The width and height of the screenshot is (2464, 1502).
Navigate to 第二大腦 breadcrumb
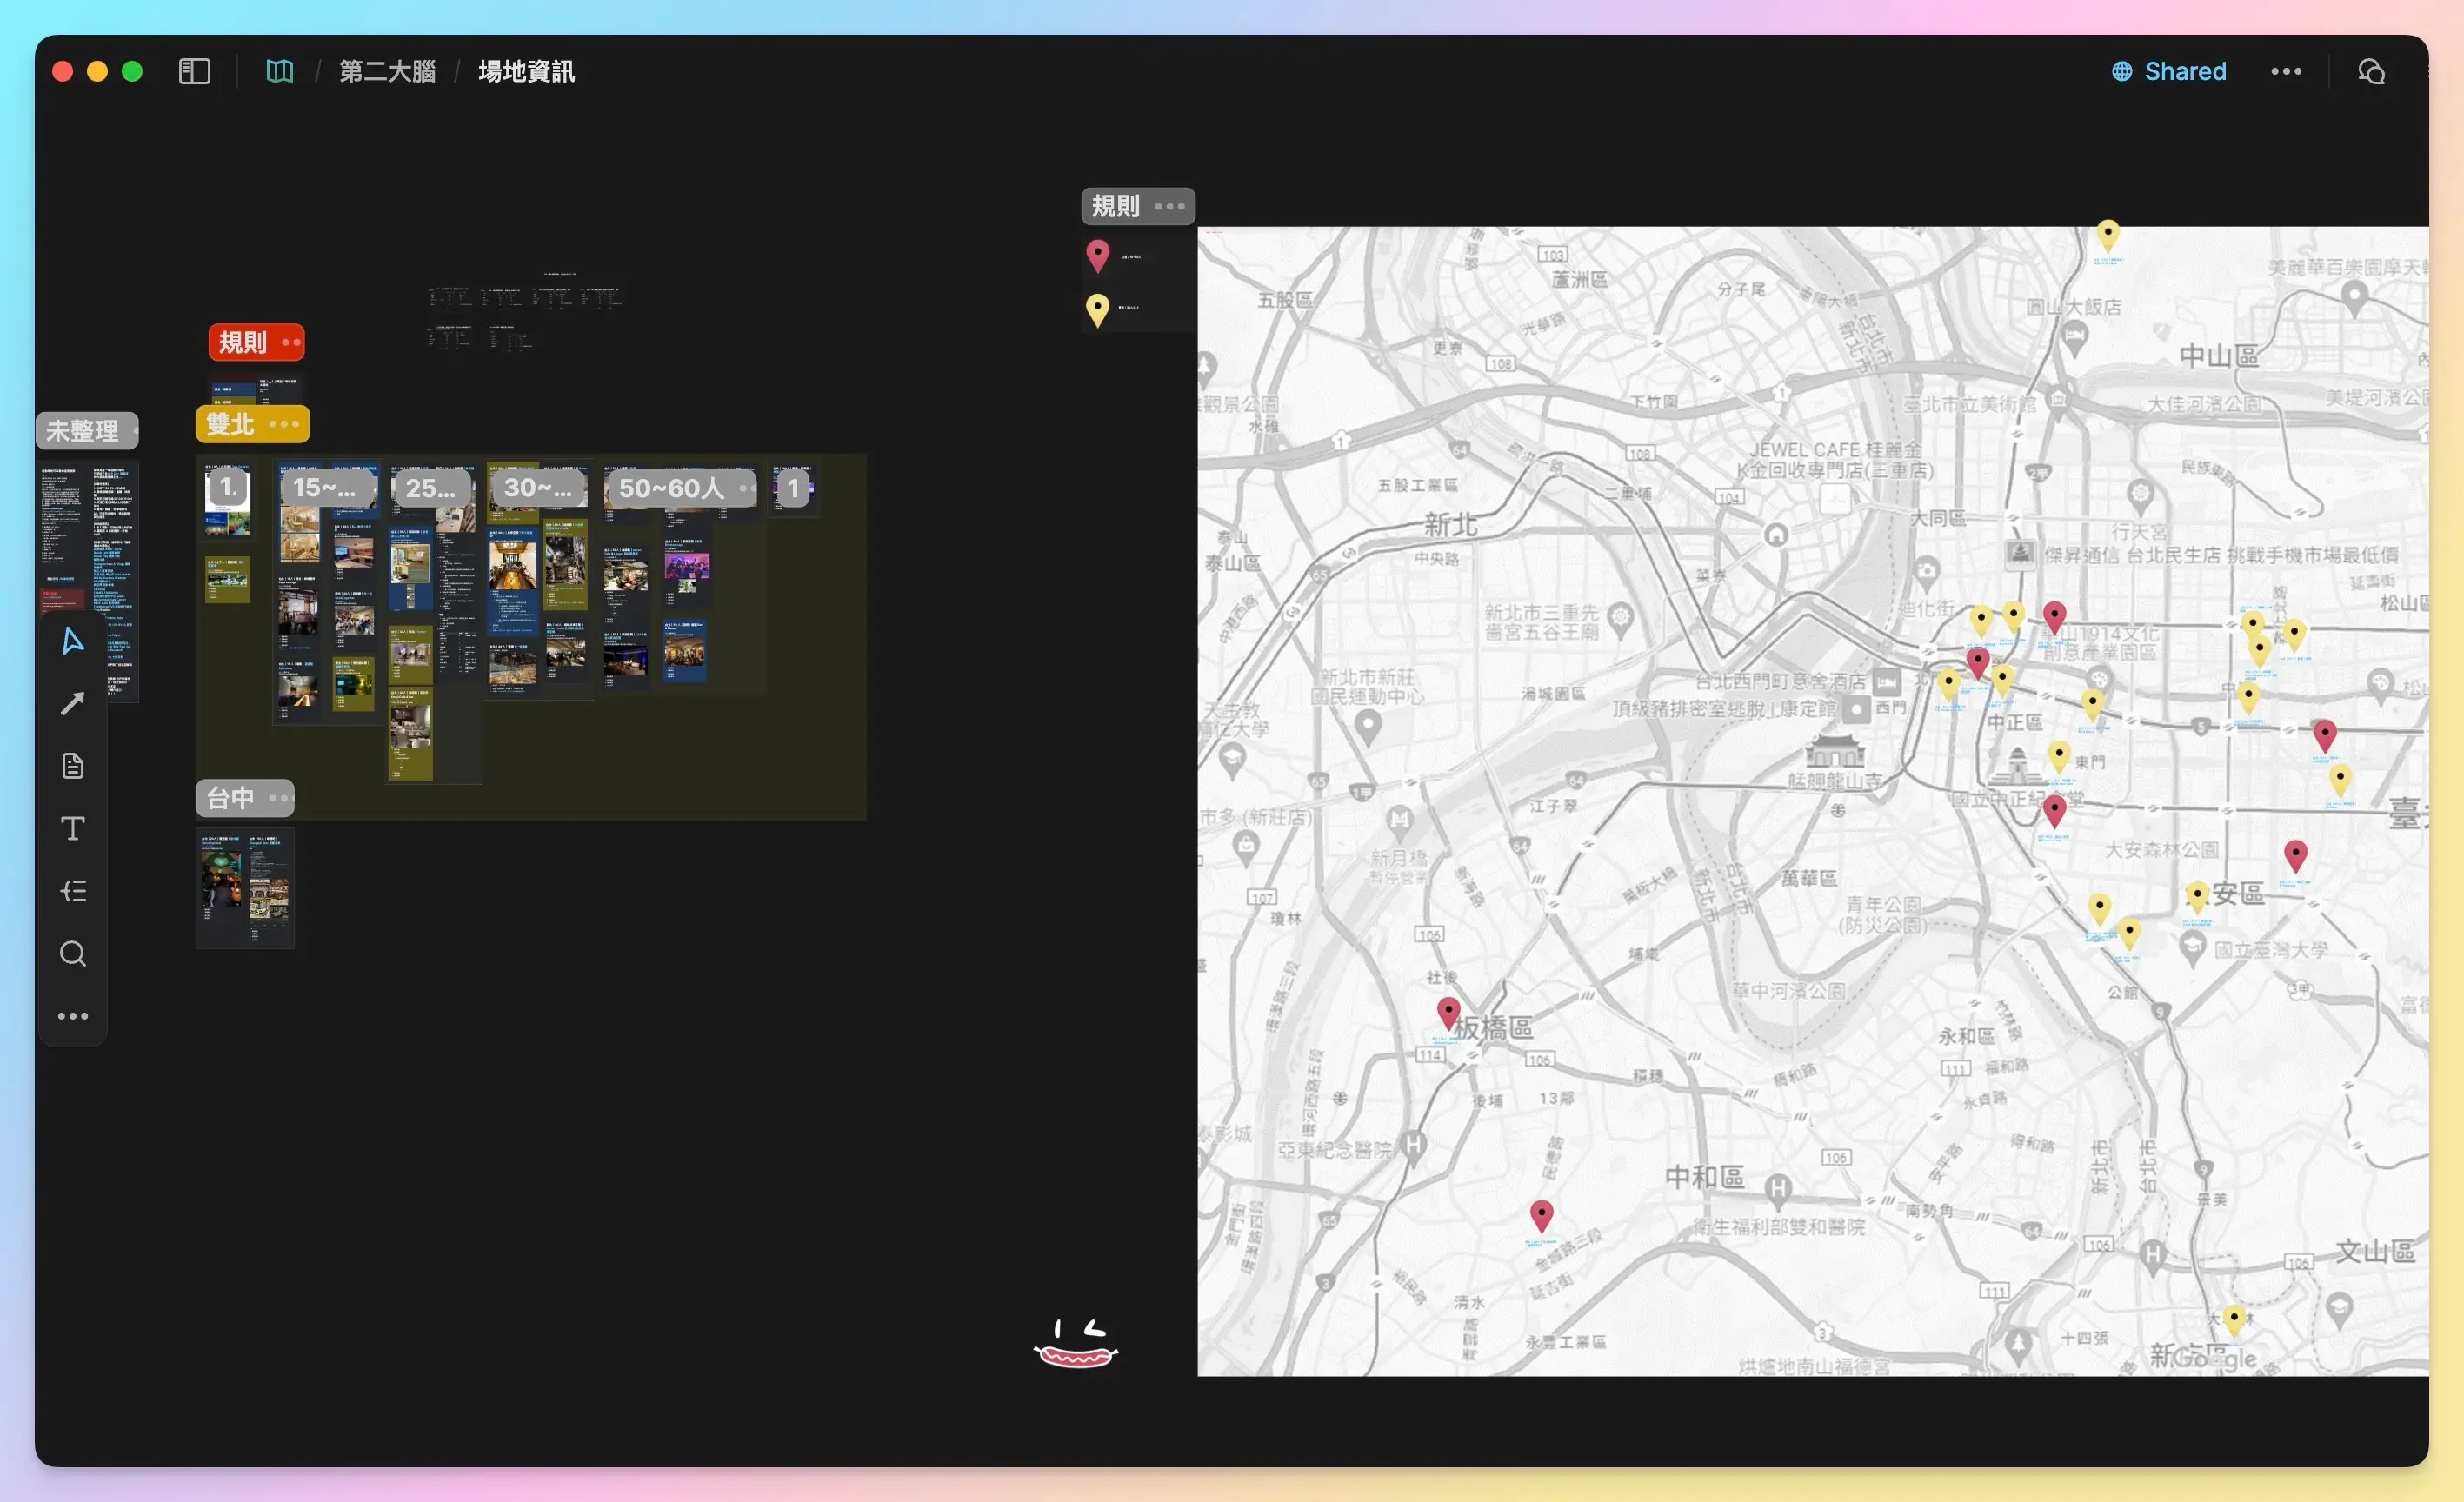pyautogui.click(x=387, y=71)
